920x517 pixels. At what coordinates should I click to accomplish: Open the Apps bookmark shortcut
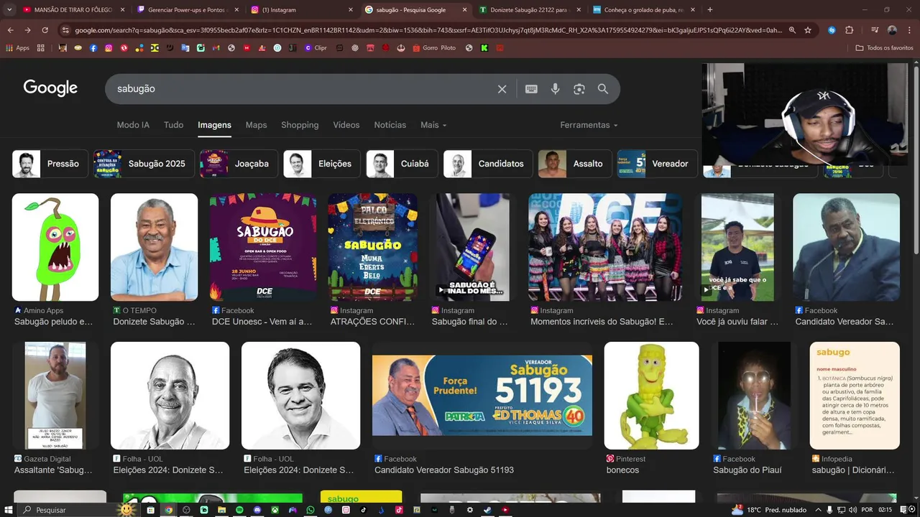17,48
